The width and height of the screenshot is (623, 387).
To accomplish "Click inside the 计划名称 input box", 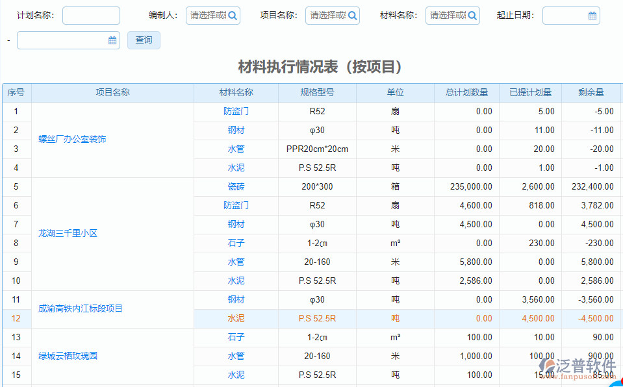I will 90,15.
